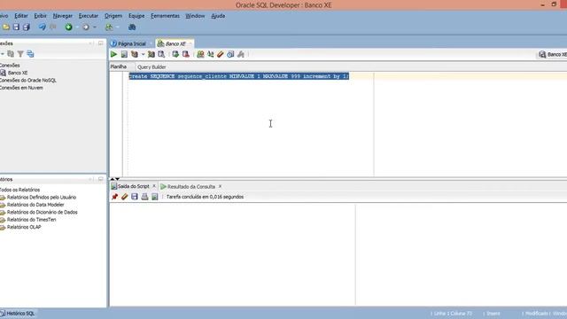Screen dimensions: 567x319
Task: Minimize the Connections panel with its top-right button
Action: click(101, 43)
